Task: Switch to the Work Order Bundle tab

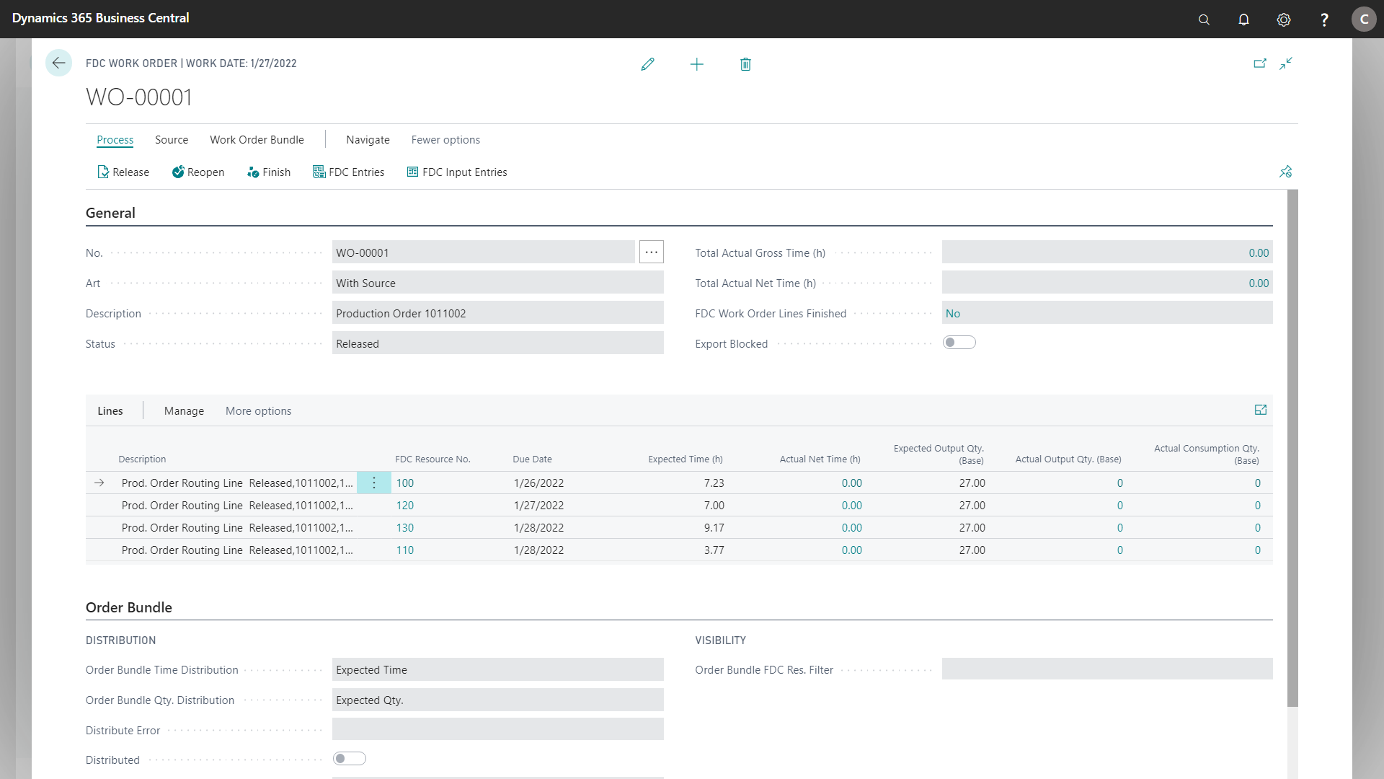Action: tap(257, 139)
